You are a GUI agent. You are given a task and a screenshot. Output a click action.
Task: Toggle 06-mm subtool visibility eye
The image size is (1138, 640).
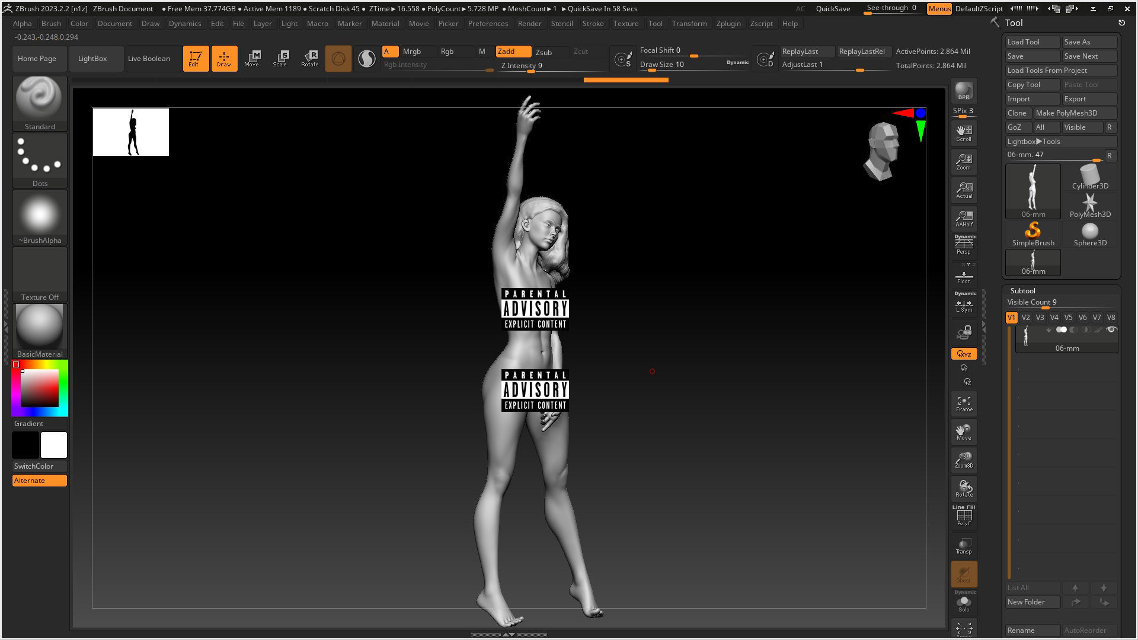(1111, 329)
